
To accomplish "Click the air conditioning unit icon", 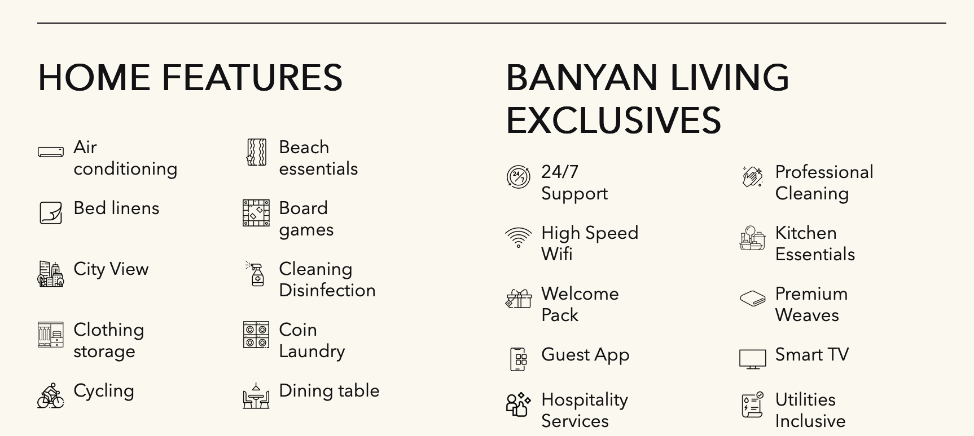I will pyautogui.click(x=51, y=152).
